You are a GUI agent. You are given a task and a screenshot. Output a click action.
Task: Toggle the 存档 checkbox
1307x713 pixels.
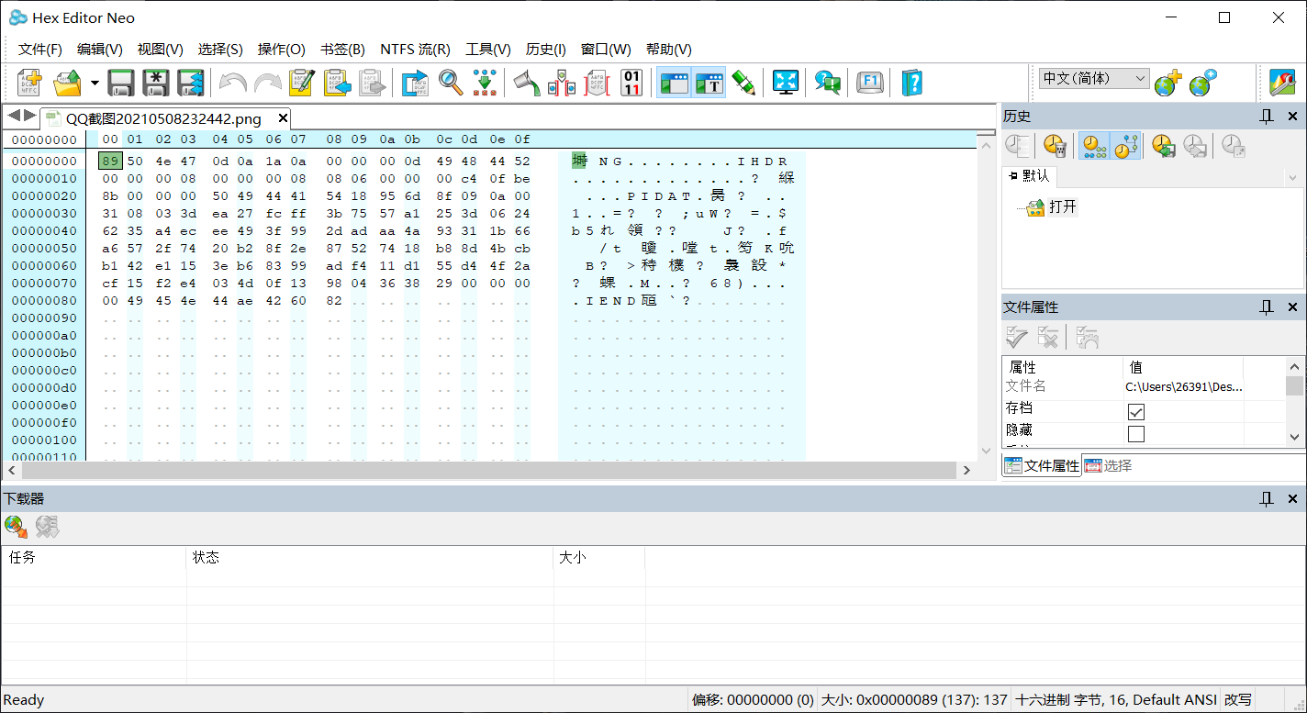(x=1136, y=412)
